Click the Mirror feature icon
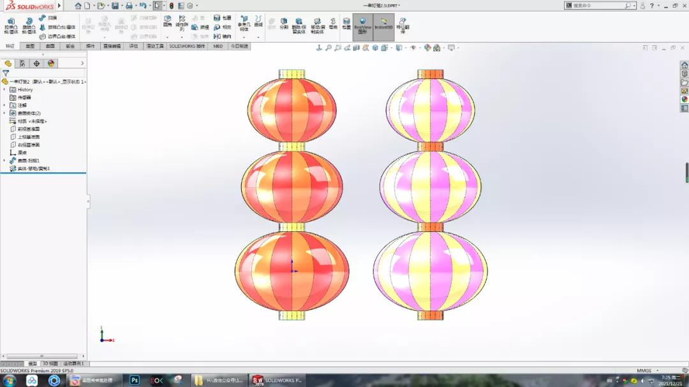The image size is (689, 387). (221, 36)
